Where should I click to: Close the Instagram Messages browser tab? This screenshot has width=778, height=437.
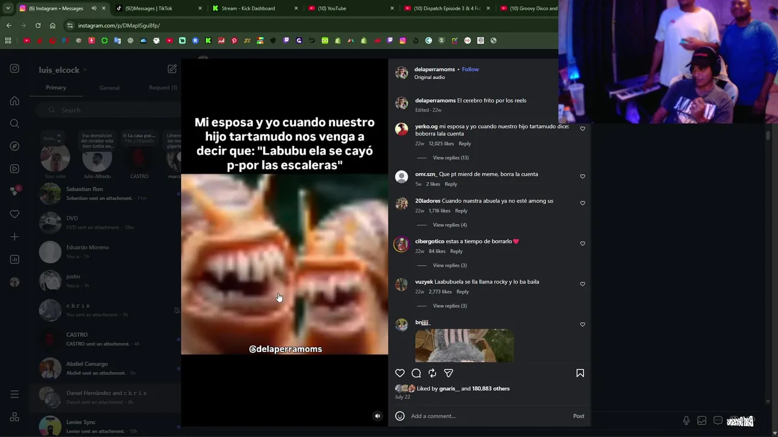pos(104,8)
